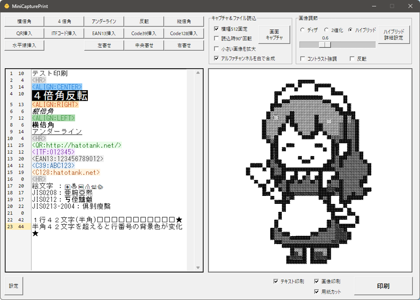This screenshot has width=420, height=300.
Task: Align right with 右寄せ button
Action: (x=184, y=45)
